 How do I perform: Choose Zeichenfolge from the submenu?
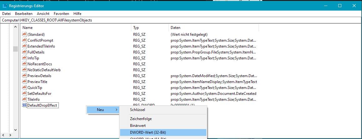163,119
